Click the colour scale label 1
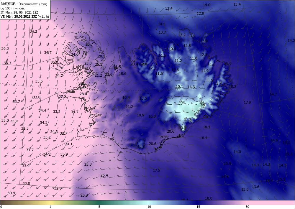Image resolution: width=295 pixels, height=209 pixels. [x=50, y=207]
